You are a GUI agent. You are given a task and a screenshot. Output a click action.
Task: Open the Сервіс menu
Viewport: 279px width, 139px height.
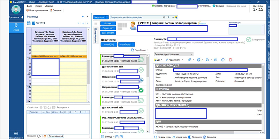39,6
